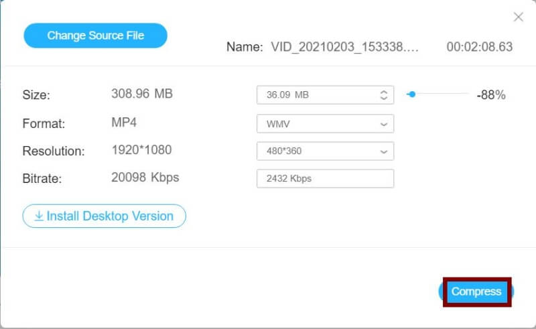The image size is (536, 329).
Task: Decrease output size with the stepper down arrow
Action: [384, 98]
